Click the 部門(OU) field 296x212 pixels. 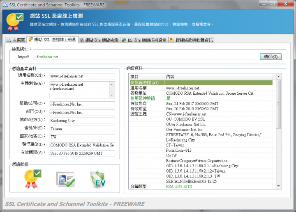(x=82, y=112)
